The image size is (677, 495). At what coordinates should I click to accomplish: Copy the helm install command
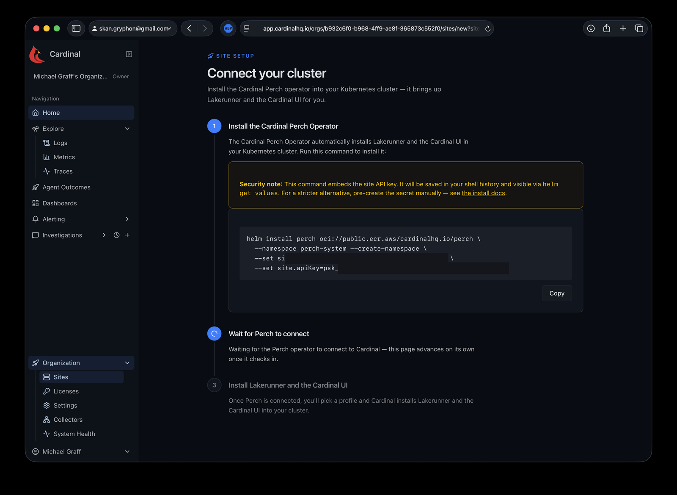coord(557,293)
